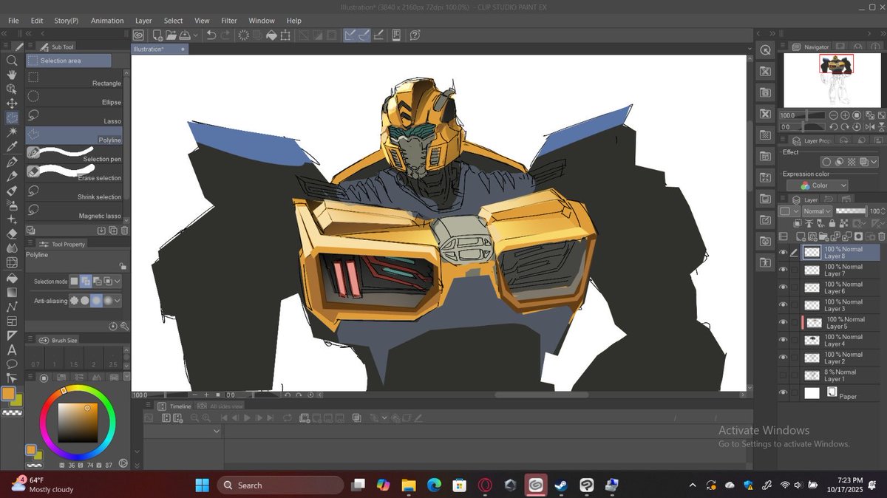This screenshot has width=887, height=498.
Task: Choose Magnetic lasso sub tool
Action: (x=74, y=213)
